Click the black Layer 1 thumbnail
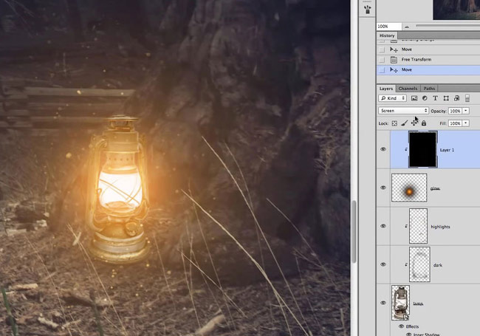Image resolution: width=480 pixels, height=336 pixels. (x=423, y=149)
